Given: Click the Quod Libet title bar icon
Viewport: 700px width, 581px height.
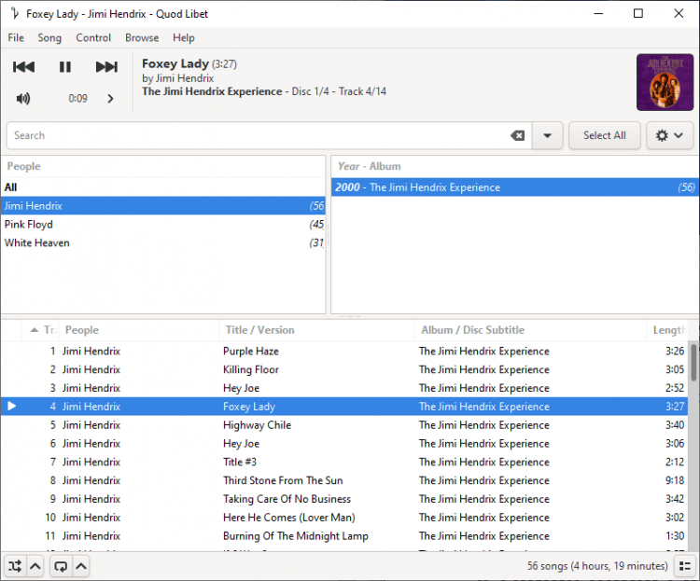Looking at the screenshot, I should [15, 14].
